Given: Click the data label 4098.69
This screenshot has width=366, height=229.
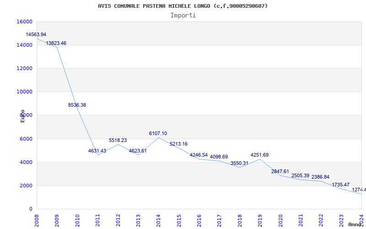Looking at the screenshot, I should 219,157.
